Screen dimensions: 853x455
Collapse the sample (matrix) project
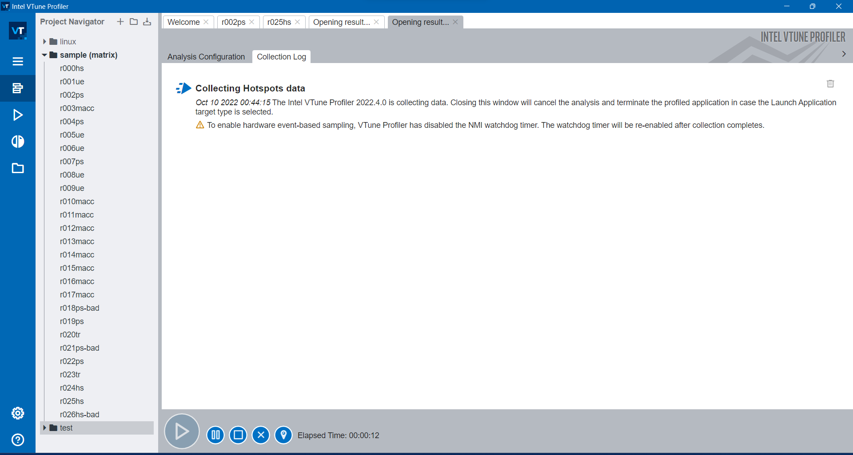point(44,55)
